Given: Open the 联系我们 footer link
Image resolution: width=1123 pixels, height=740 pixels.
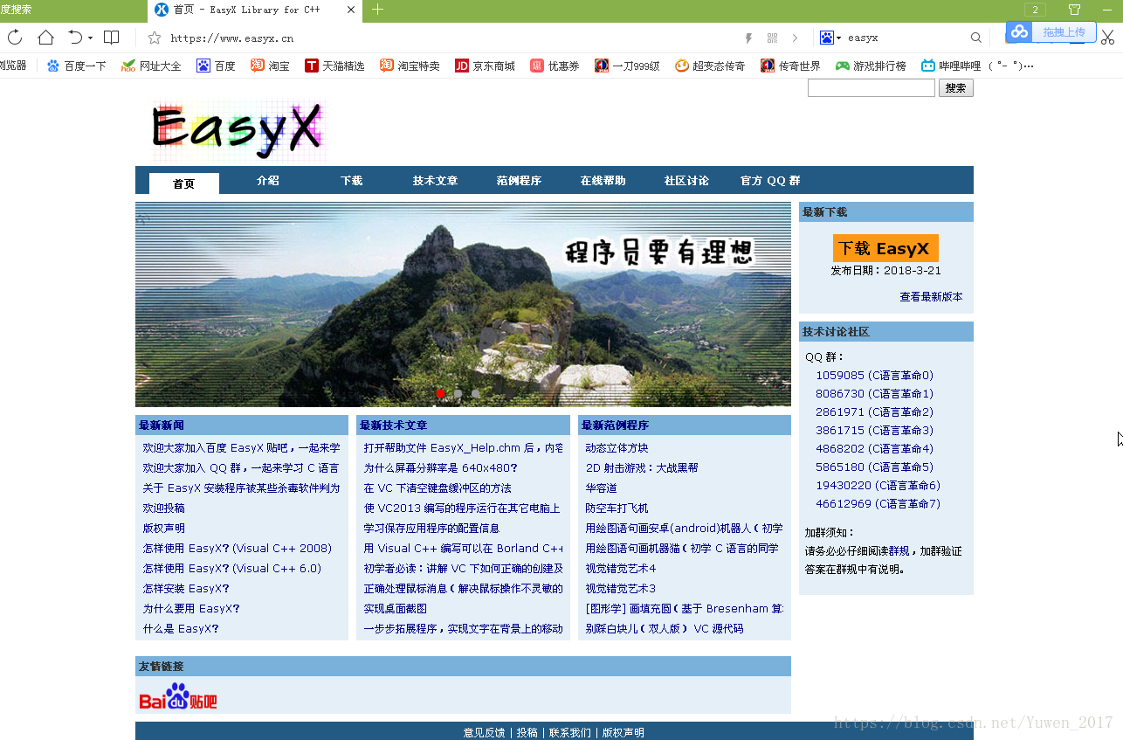Looking at the screenshot, I should pyautogui.click(x=569, y=733).
